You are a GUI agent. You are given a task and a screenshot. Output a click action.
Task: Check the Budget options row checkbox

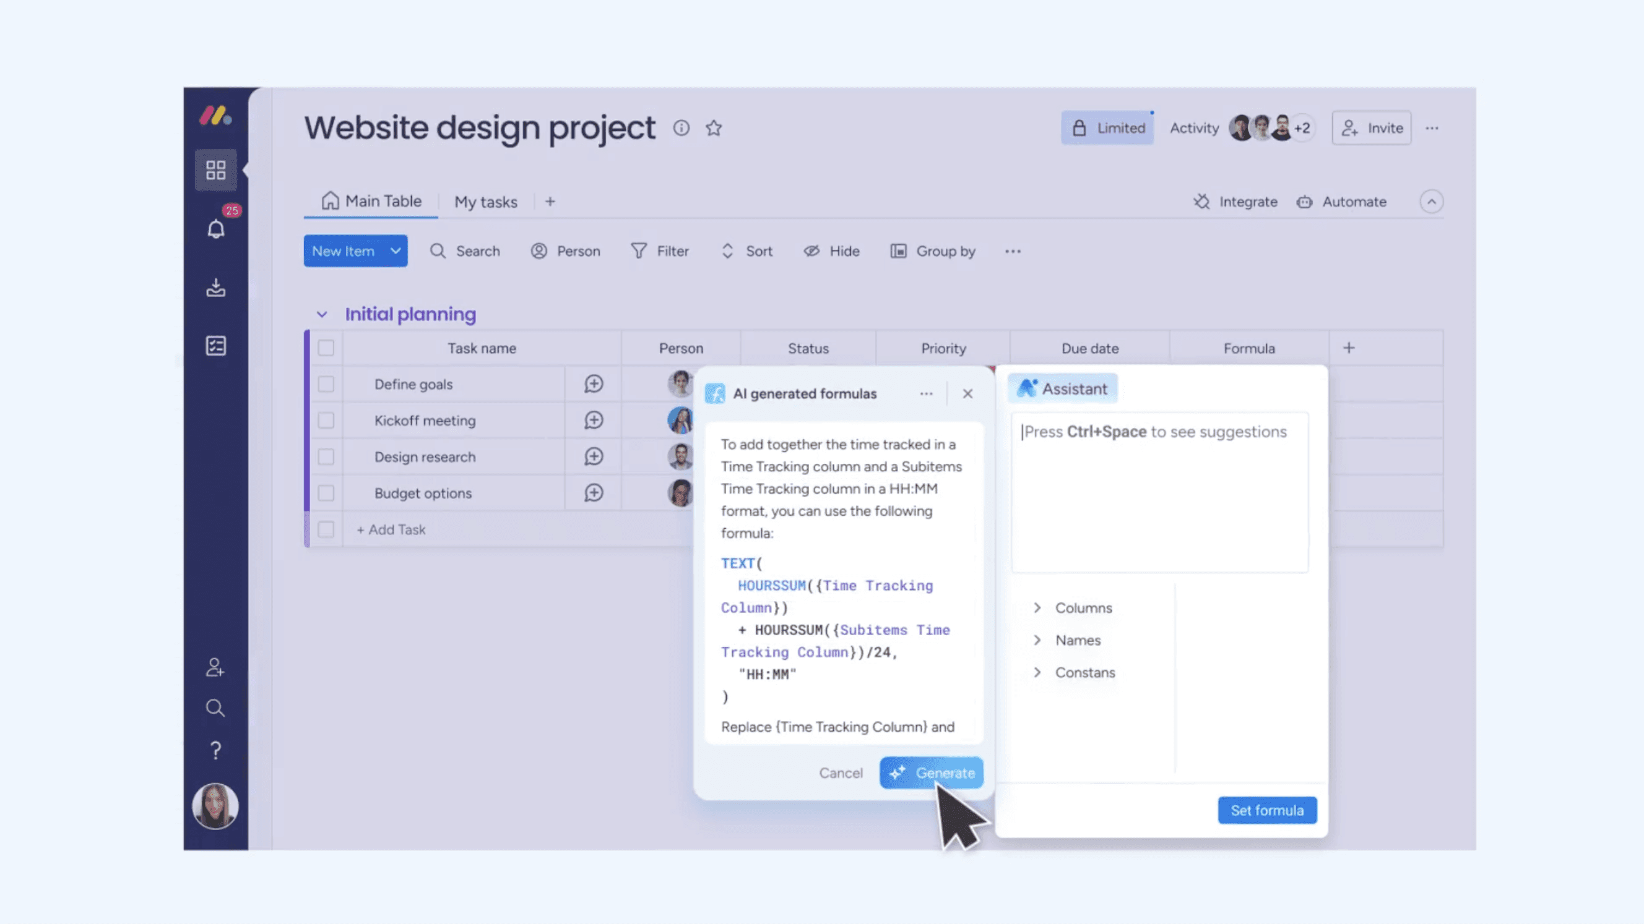[x=326, y=493]
